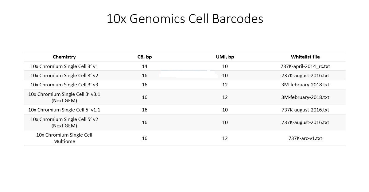Click the 3M-february-2018.txt entry for 3' v3

pos(305,85)
